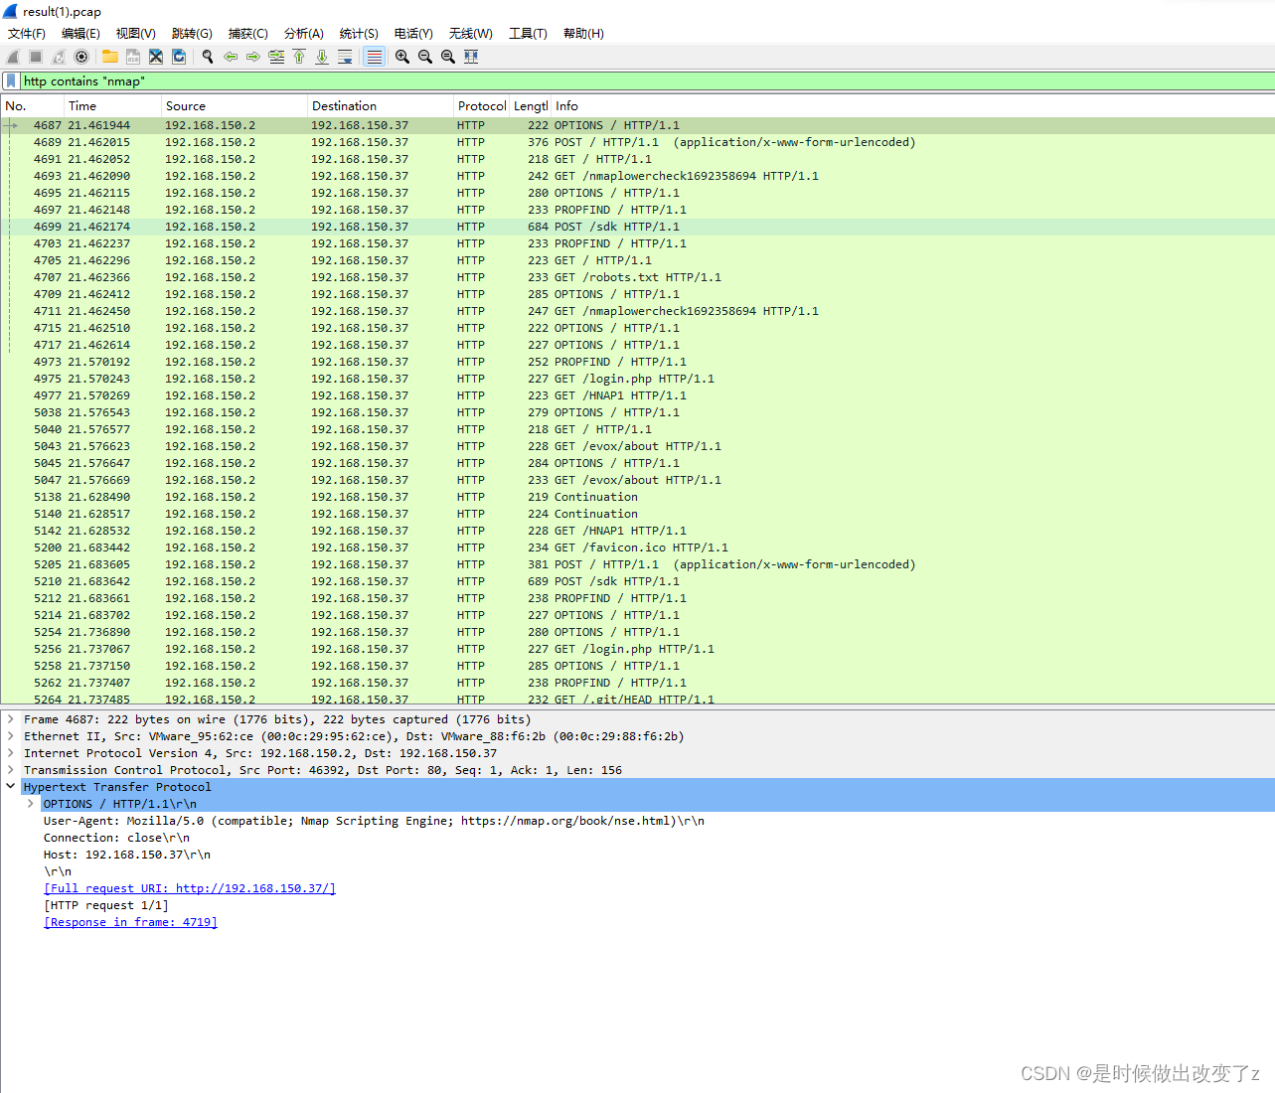Click the close capture file icon
The width and height of the screenshot is (1275, 1093).
[x=156, y=57]
